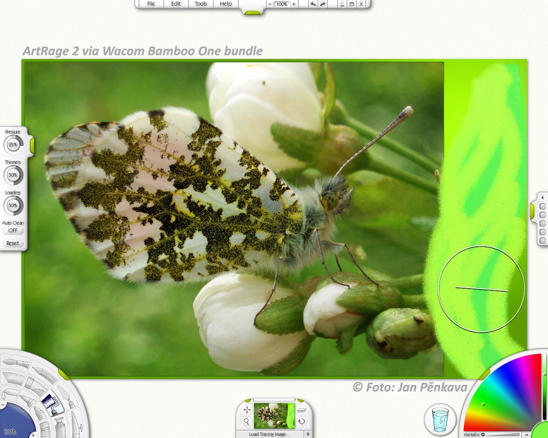Open the layers stack icon
The image size is (548, 438).
pos(301,409)
